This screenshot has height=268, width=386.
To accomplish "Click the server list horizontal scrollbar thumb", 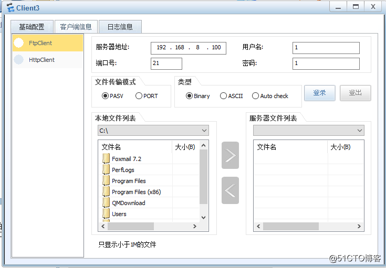I will (x=291, y=226).
